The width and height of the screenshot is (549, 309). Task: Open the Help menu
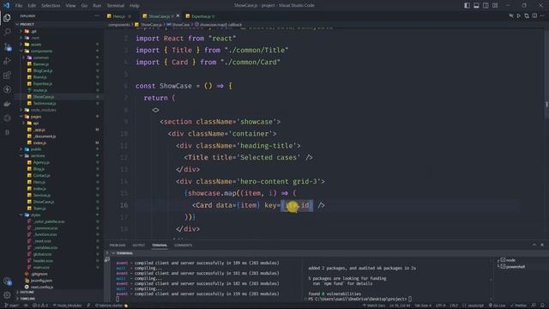[135, 6]
